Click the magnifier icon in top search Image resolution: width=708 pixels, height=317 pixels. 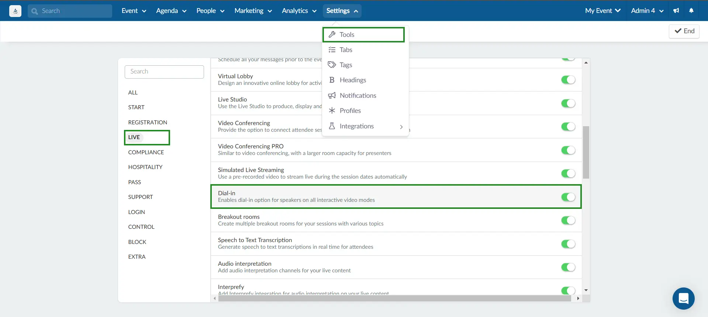(x=35, y=11)
